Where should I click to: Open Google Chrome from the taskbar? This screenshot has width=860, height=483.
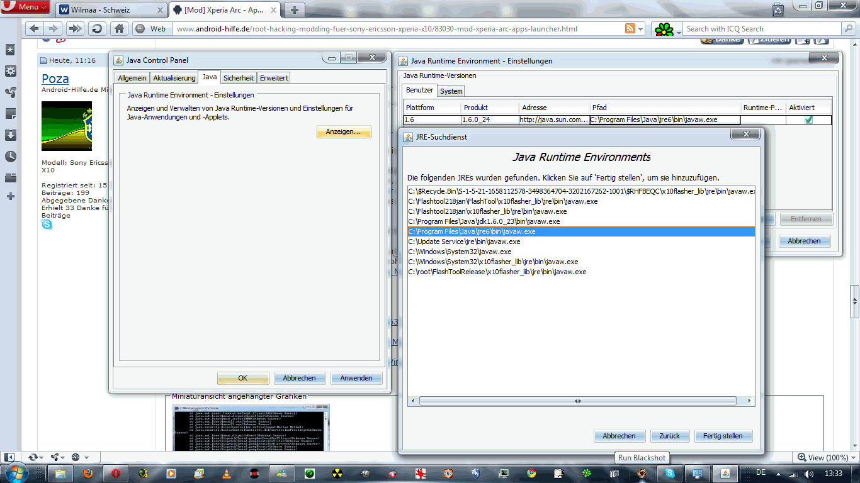[531, 473]
